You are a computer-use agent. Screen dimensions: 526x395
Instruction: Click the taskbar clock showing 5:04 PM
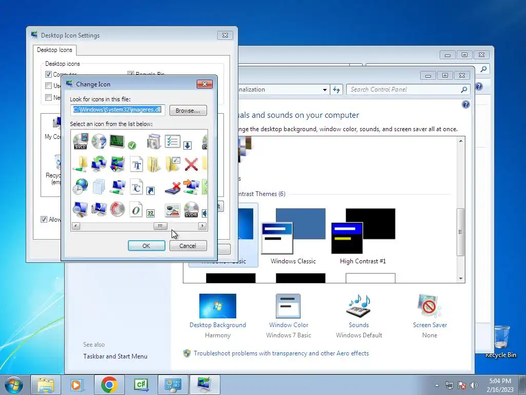[500, 385]
